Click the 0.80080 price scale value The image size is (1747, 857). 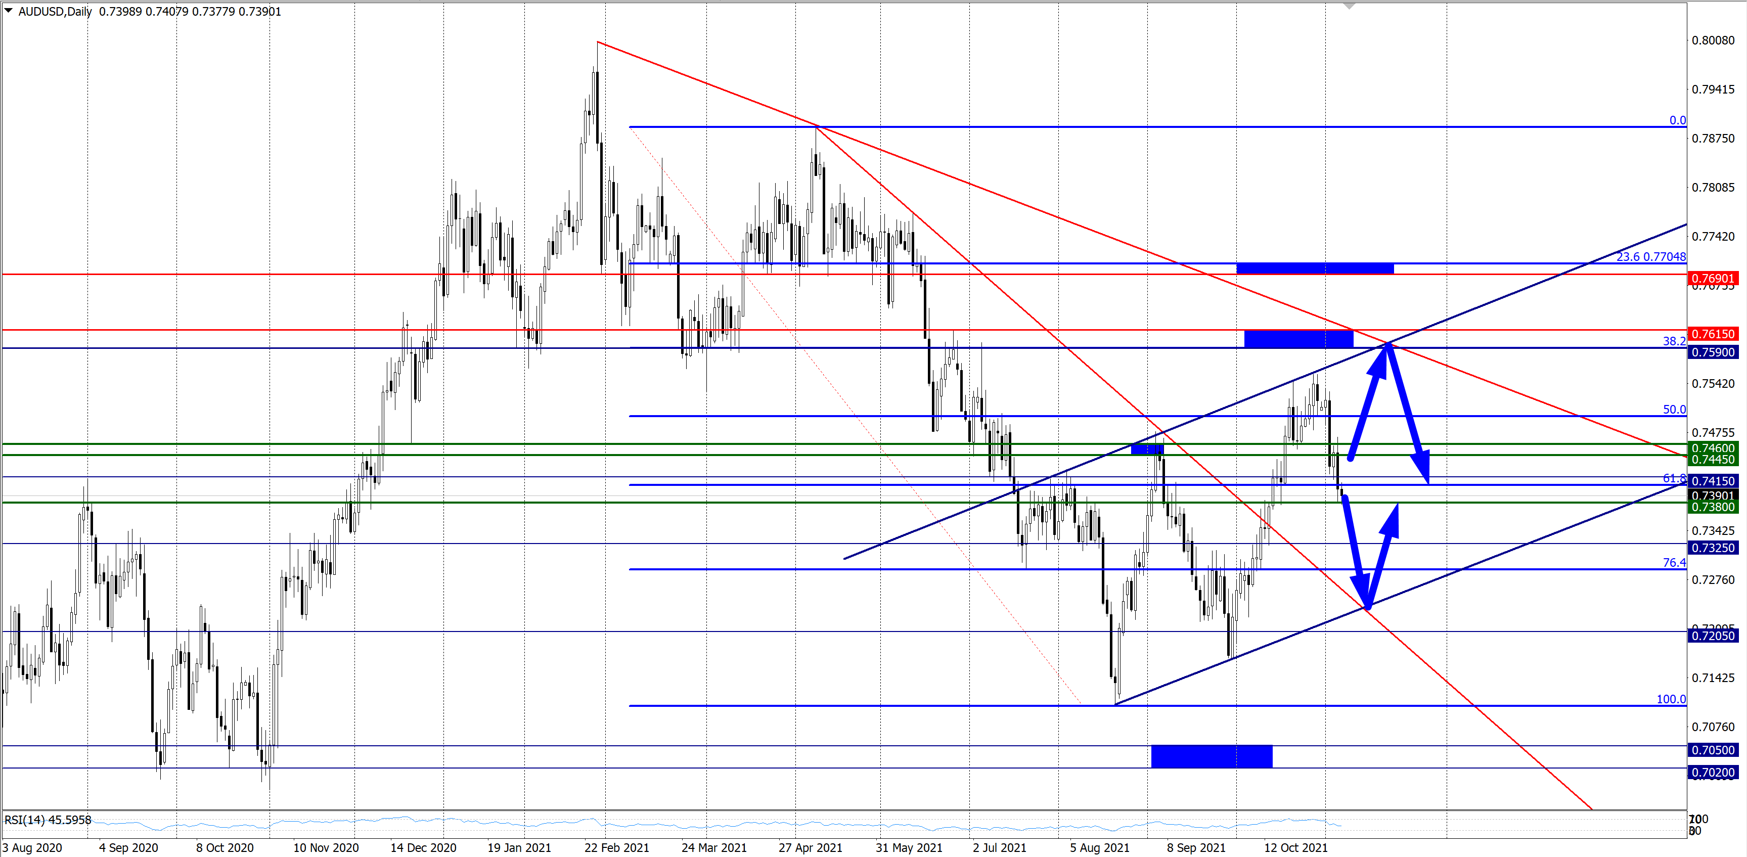(x=1713, y=40)
